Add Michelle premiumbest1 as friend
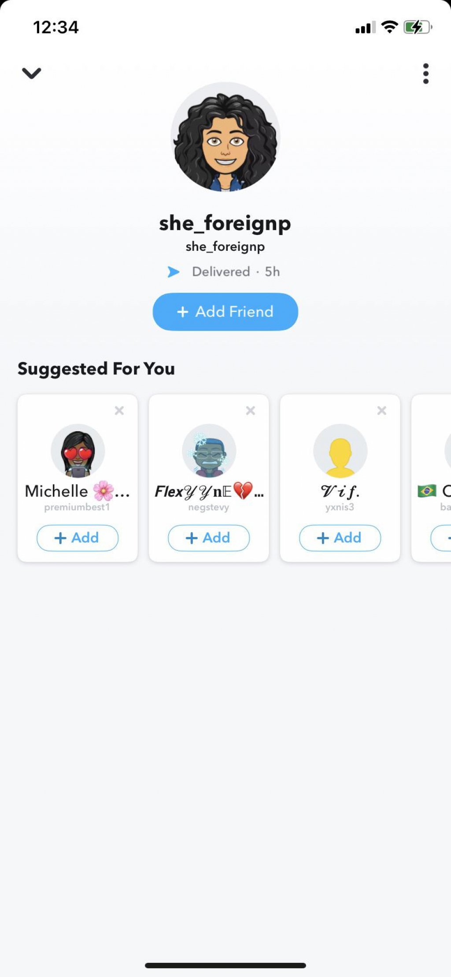The image size is (451, 977). click(78, 537)
